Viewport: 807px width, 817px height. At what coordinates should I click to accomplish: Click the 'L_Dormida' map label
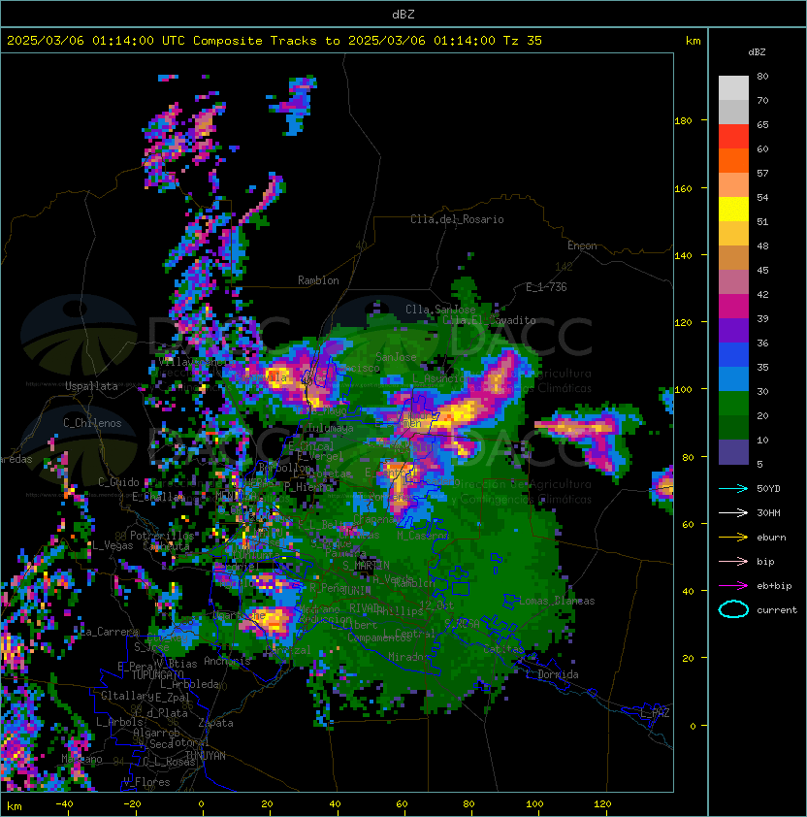(552, 674)
